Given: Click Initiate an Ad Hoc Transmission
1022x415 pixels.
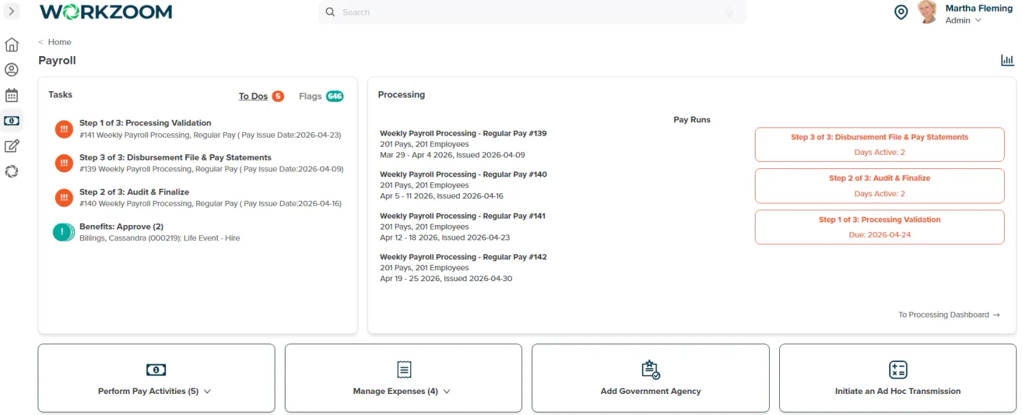Looking at the screenshot, I should (x=897, y=379).
